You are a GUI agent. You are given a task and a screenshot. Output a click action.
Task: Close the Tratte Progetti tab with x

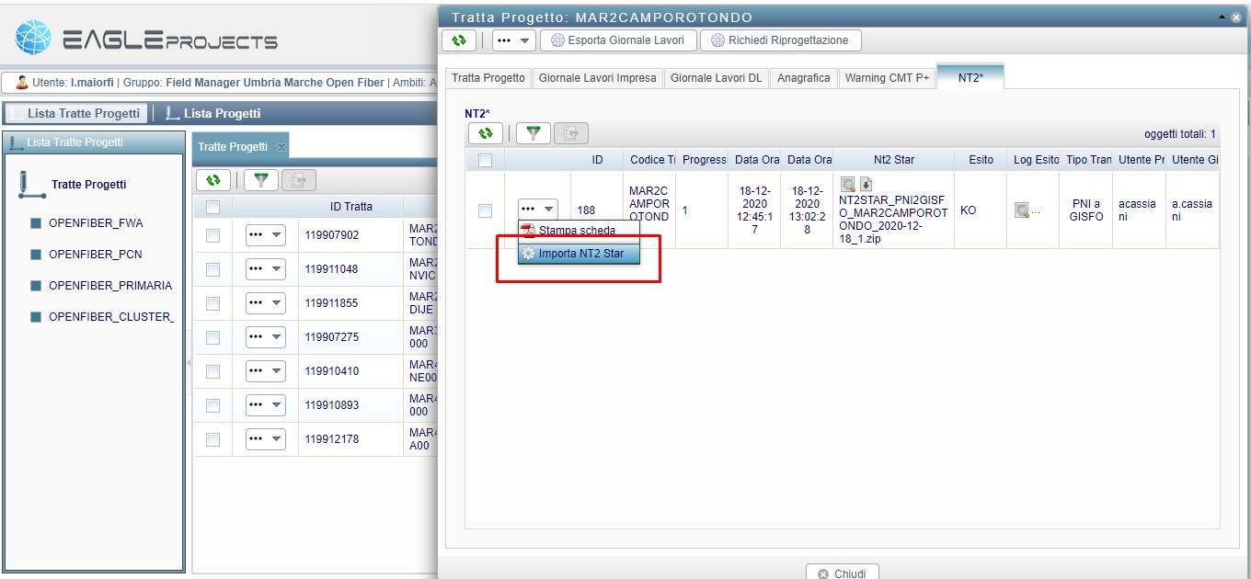click(x=281, y=147)
